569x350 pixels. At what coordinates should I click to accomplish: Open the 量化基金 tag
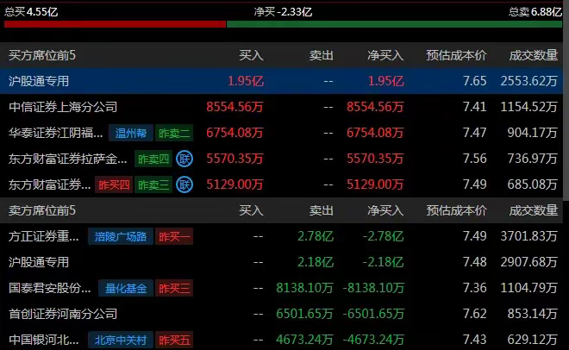click(x=126, y=288)
